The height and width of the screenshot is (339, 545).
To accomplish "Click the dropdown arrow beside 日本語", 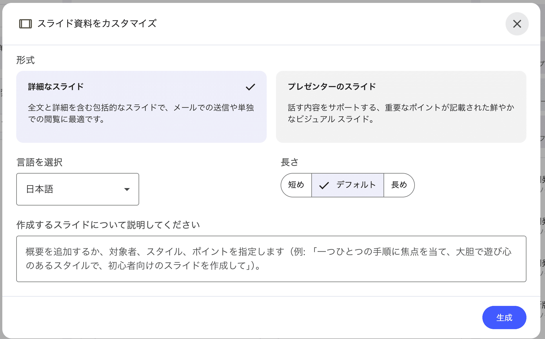I will 127,189.
